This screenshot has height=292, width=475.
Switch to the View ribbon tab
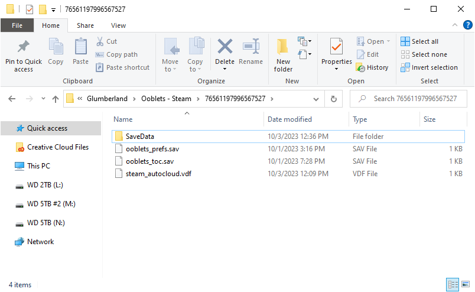click(118, 25)
